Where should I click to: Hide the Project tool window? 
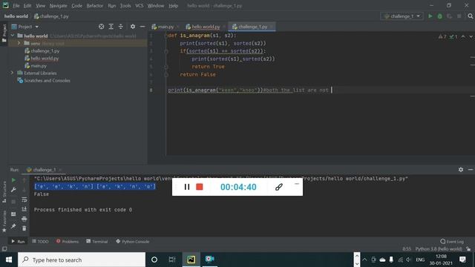point(142,27)
